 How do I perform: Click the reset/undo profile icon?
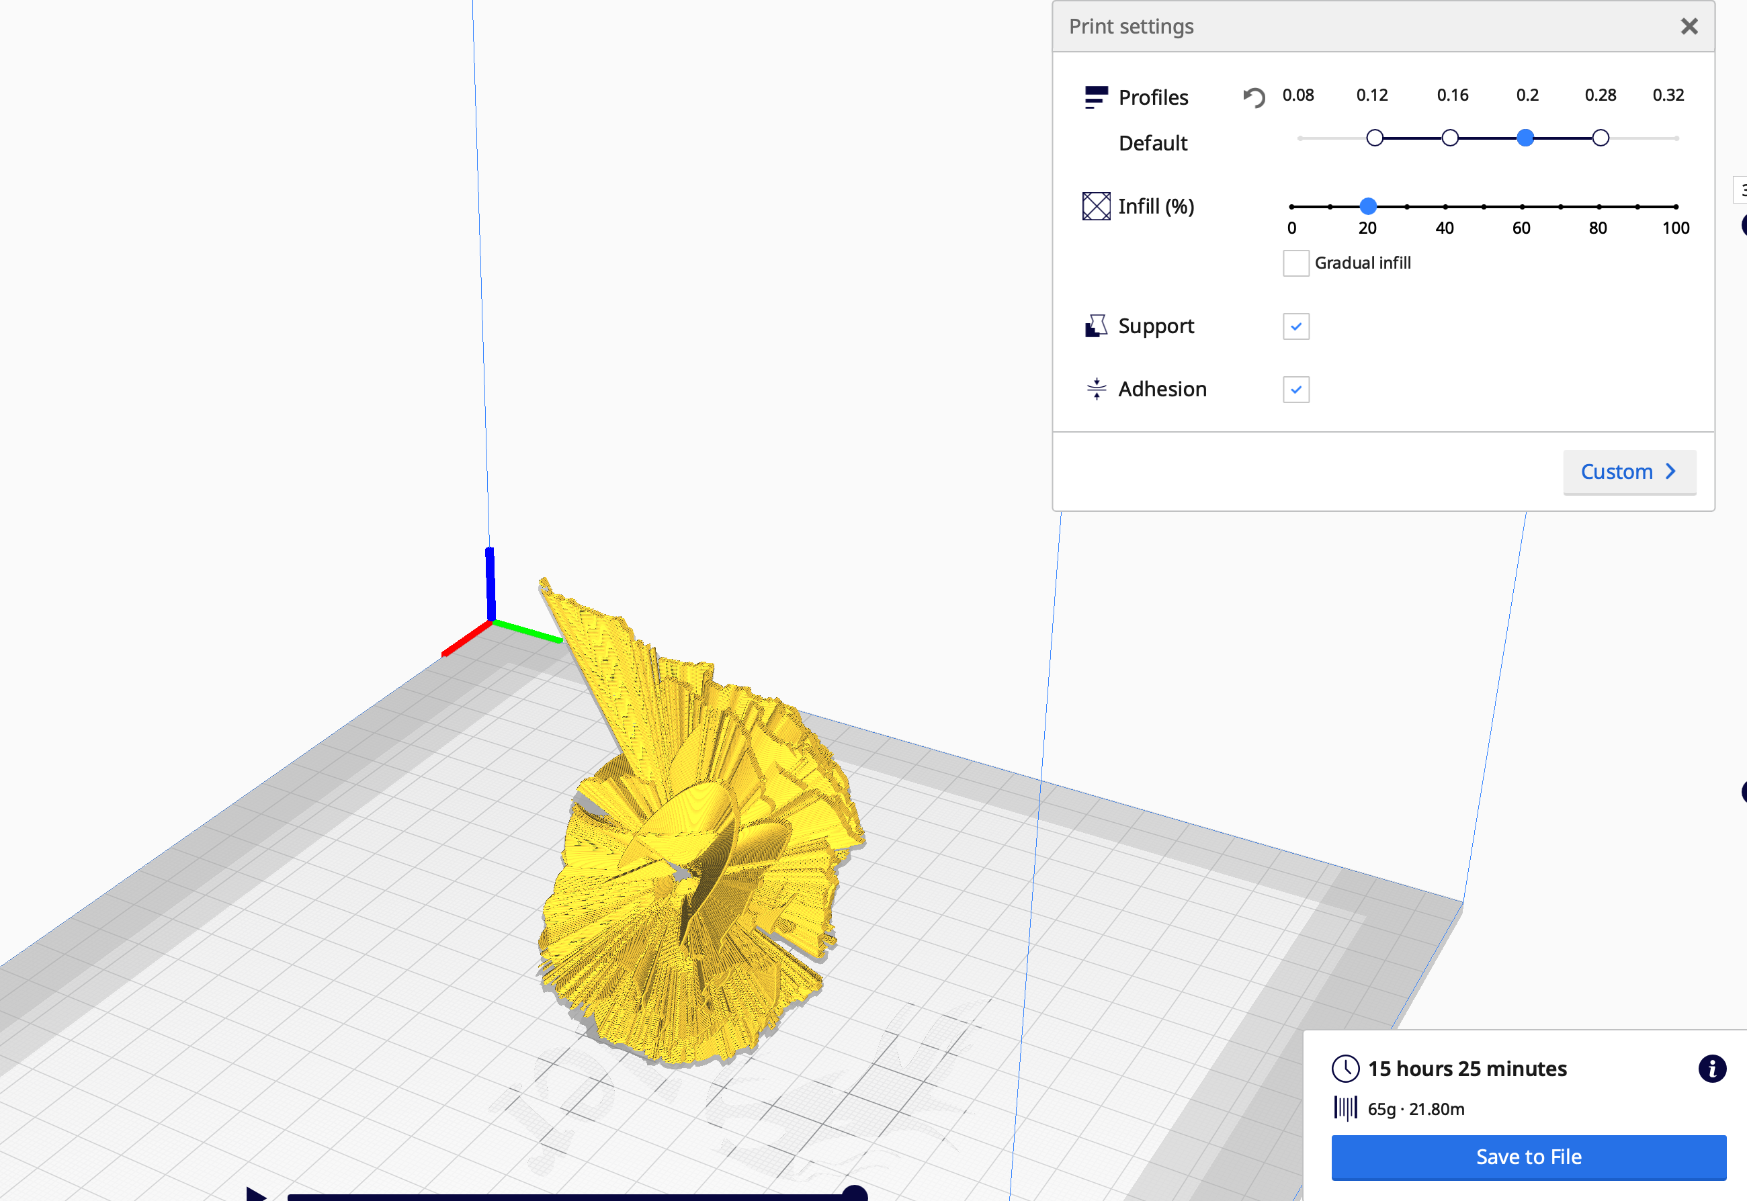[1254, 97]
